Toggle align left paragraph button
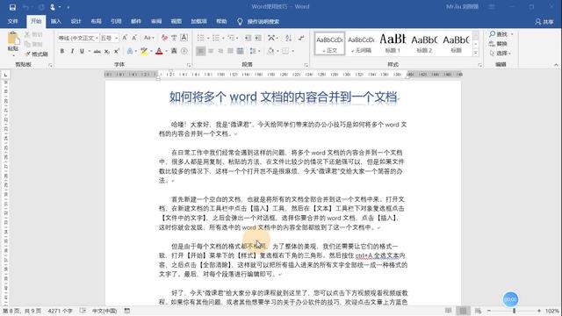 201,51
